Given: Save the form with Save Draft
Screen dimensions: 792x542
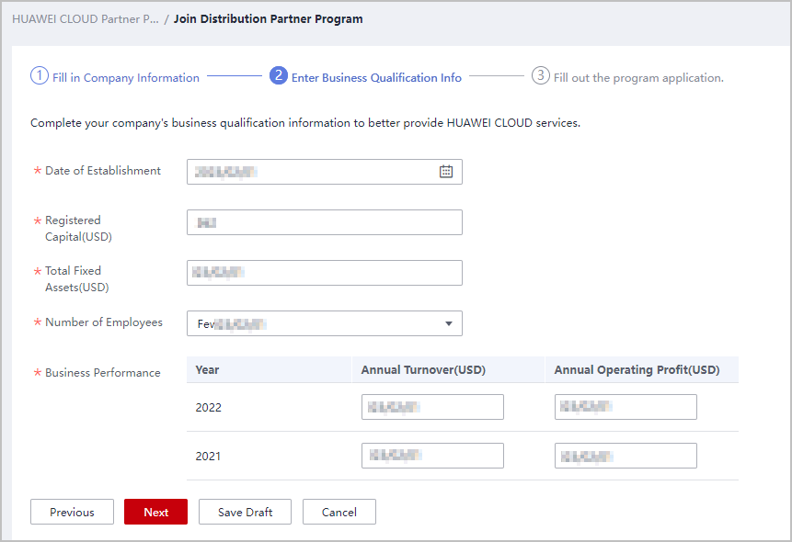Looking at the screenshot, I should pos(245,512).
